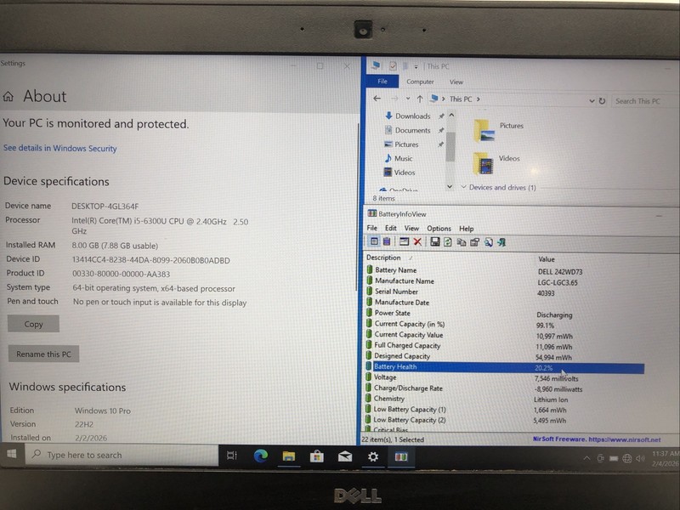The image size is (680, 510).
Task: Go up one level with the Up arrow
Action: tap(420, 99)
